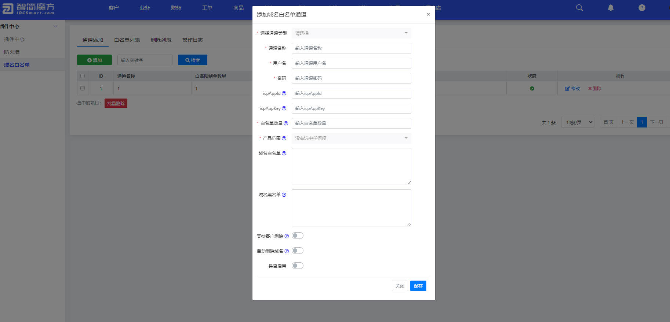Close the 添加域名白名单通道 dialog with X
The image size is (670, 322).
click(x=428, y=14)
